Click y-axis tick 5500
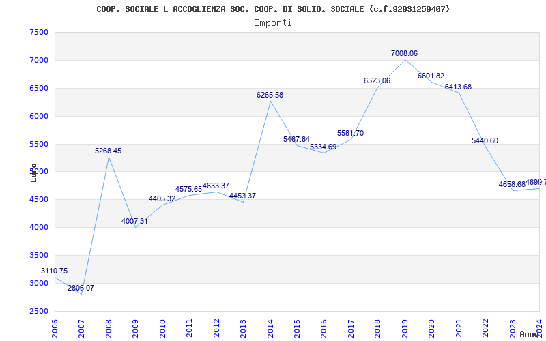The image size is (546, 341). click(x=39, y=144)
